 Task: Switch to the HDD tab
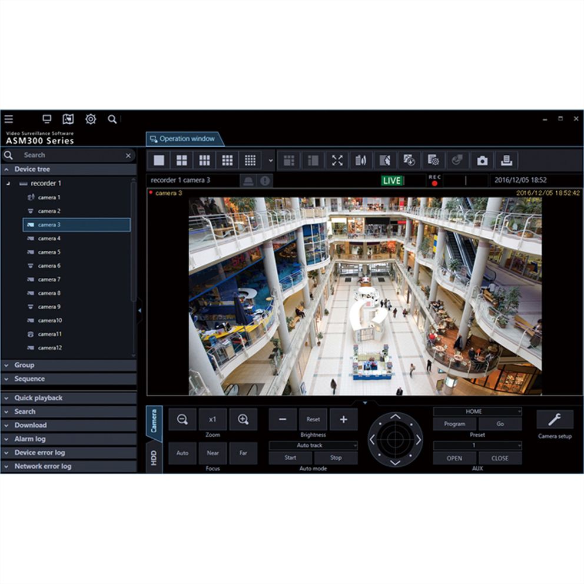click(x=154, y=458)
